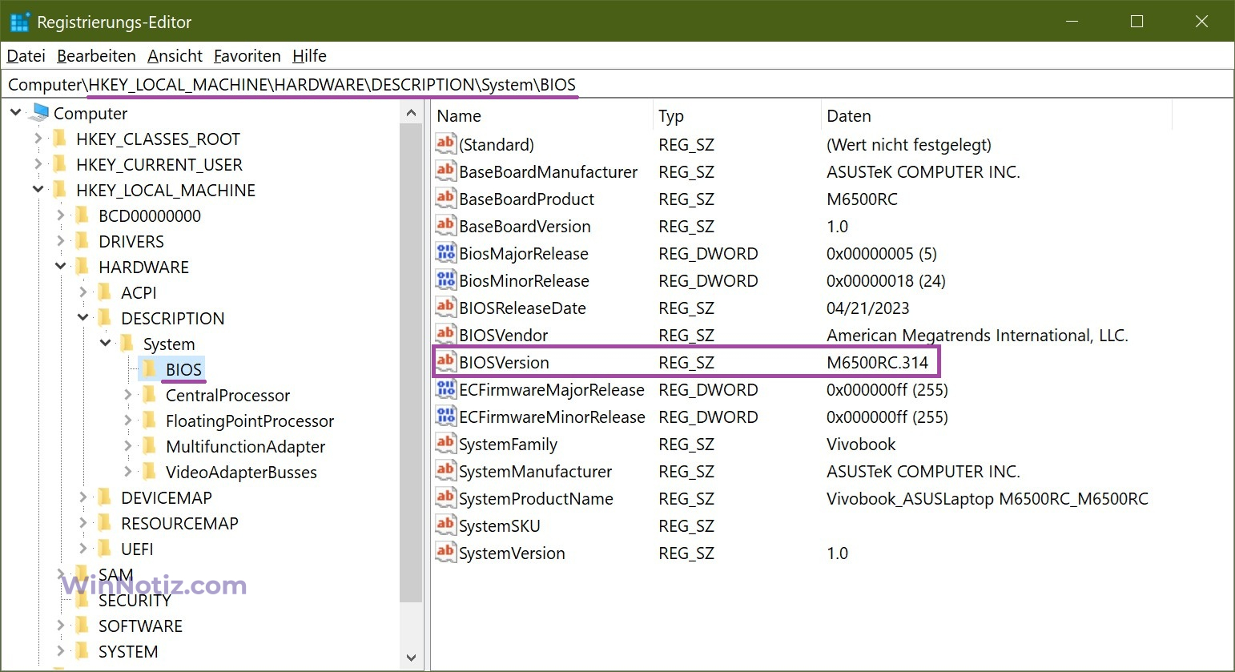Select the DWORD icon of ECFirmwareMinorRelease

tap(445, 416)
